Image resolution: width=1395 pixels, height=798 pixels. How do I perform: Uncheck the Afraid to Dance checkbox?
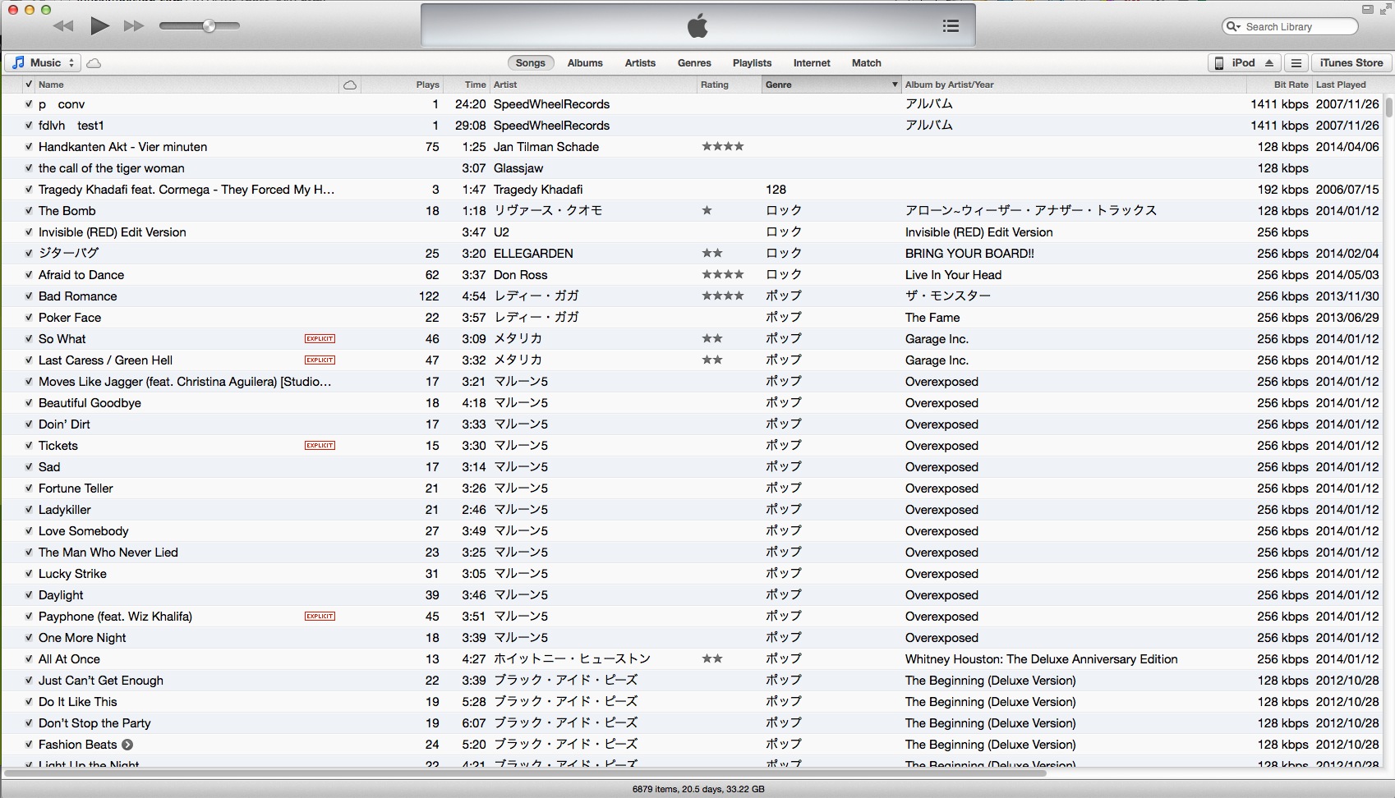tap(29, 275)
